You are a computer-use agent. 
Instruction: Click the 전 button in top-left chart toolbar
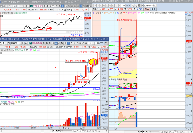tap(9, 6)
